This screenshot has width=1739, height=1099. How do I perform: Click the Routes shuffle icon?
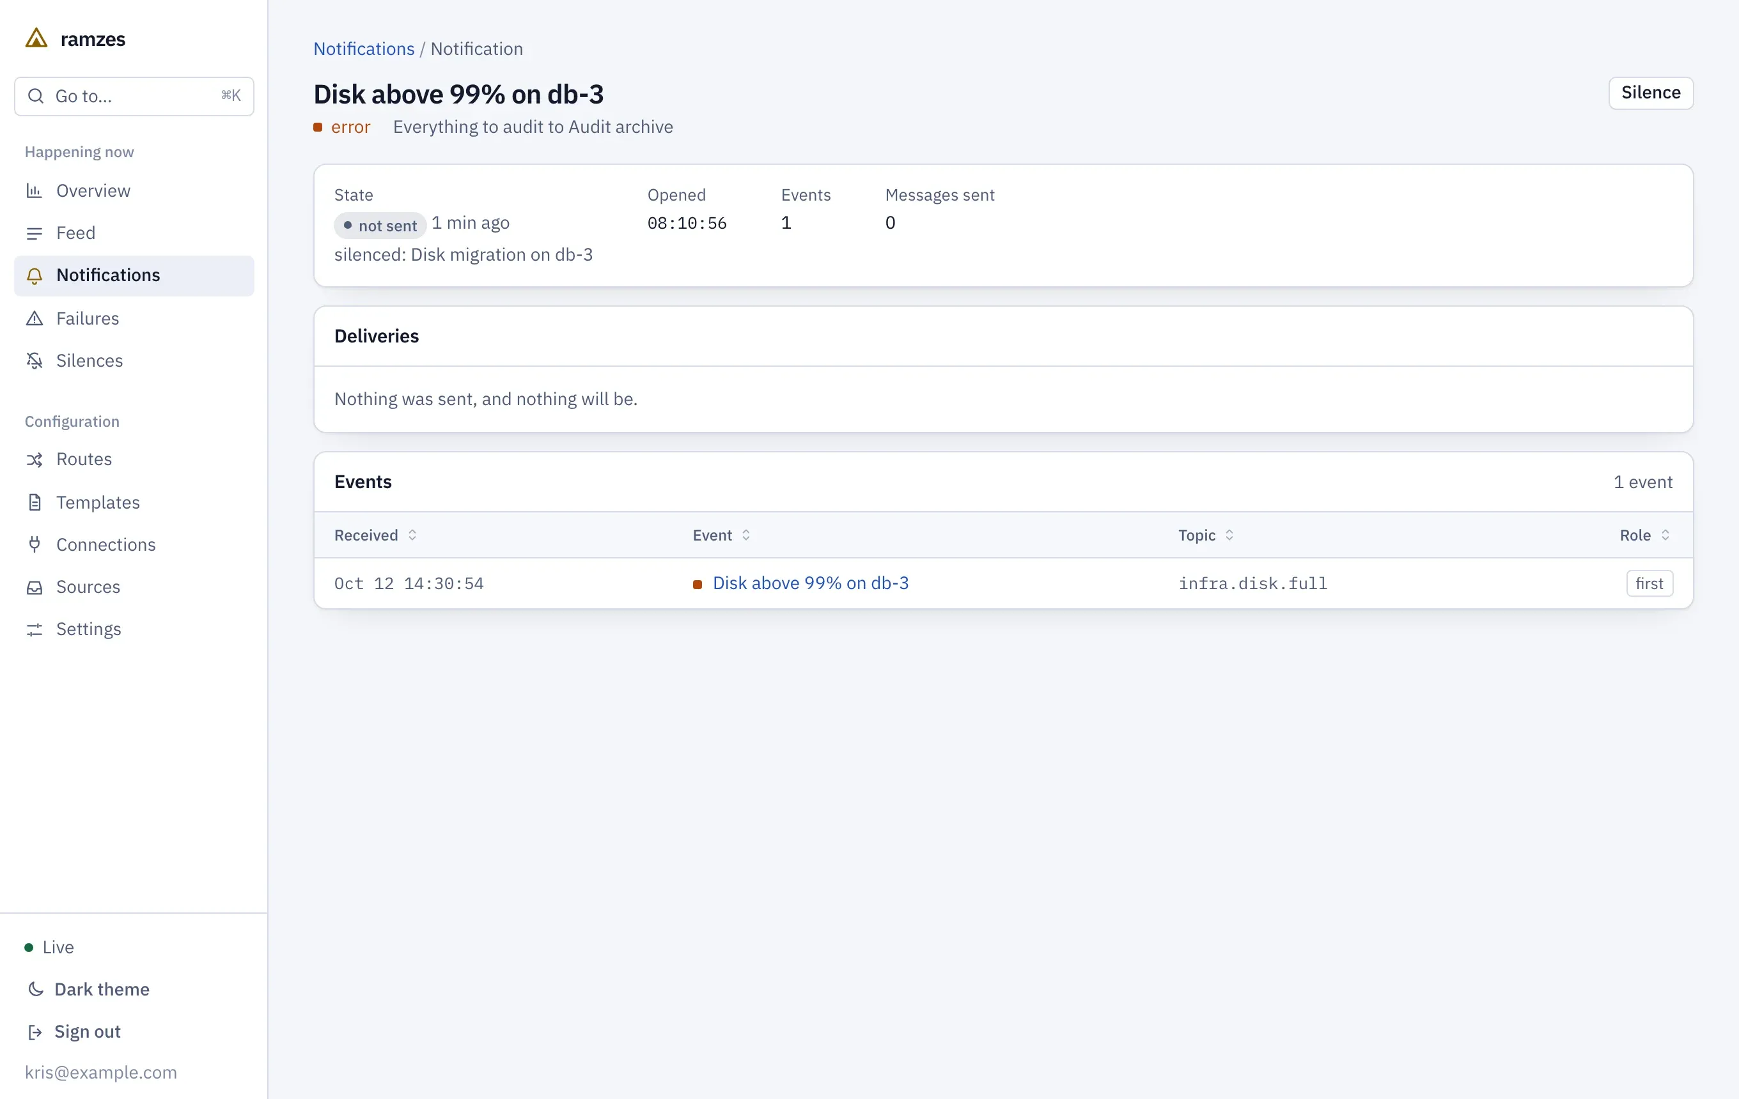pyautogui.click(x=34, y=459)
